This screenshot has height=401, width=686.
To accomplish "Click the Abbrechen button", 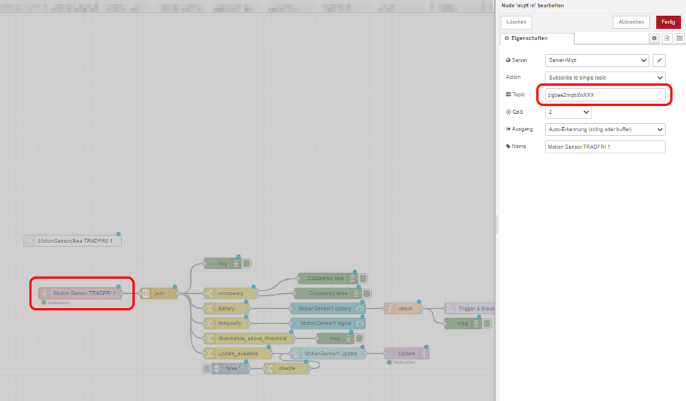I will tap(630, 22).
